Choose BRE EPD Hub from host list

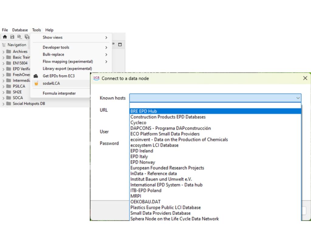(x=144, y=111)
